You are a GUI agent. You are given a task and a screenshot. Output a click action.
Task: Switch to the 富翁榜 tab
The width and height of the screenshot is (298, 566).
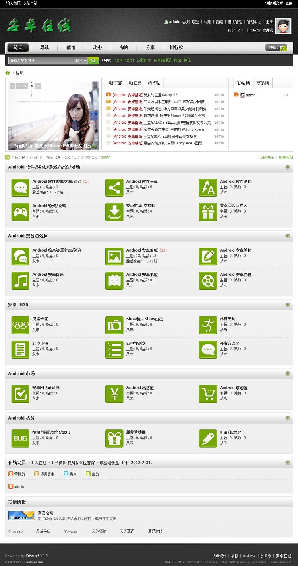[263, 83]
